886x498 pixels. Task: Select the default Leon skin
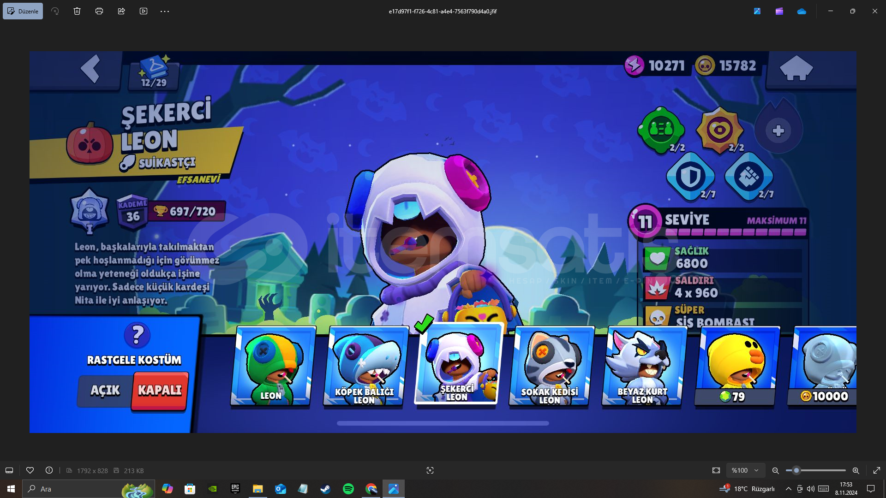(x=272, y=366)
